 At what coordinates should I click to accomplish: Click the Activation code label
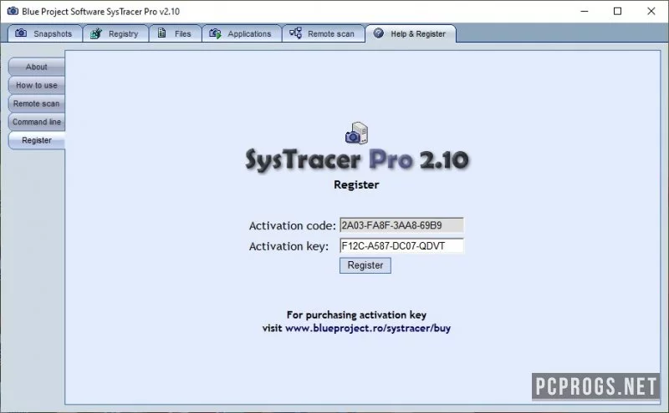pyautogui.click(x=292, y=225)
